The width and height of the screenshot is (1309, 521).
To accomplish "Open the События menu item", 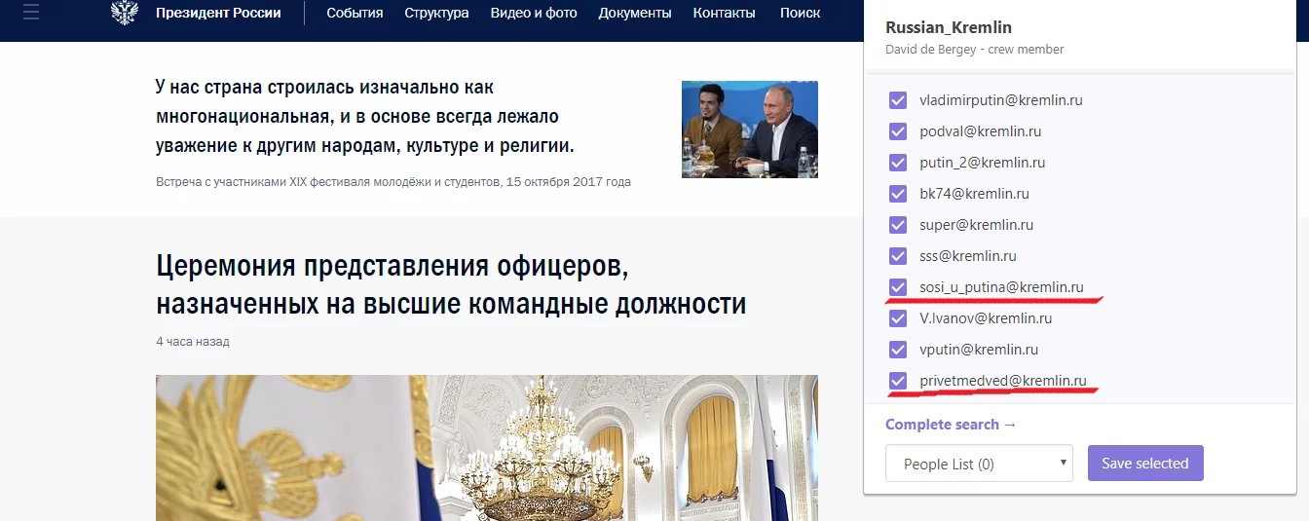I will click(x=355, y=13).
